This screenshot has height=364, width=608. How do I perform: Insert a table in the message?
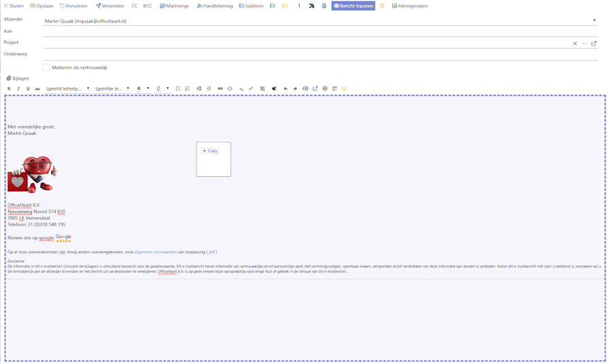(x=263, y=89)
